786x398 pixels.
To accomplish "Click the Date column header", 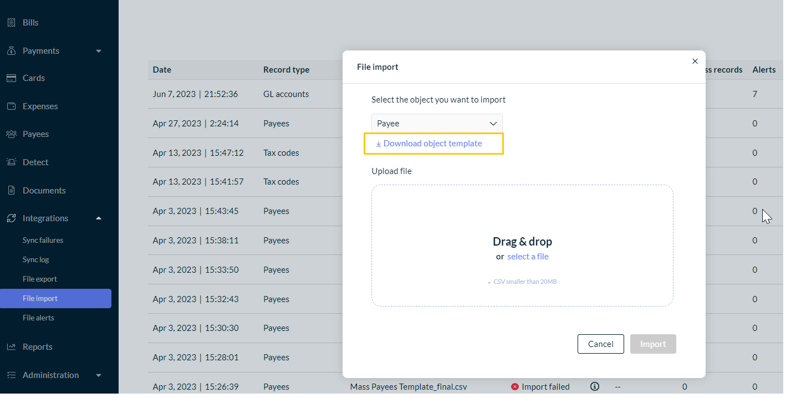I will click(162, 70).
